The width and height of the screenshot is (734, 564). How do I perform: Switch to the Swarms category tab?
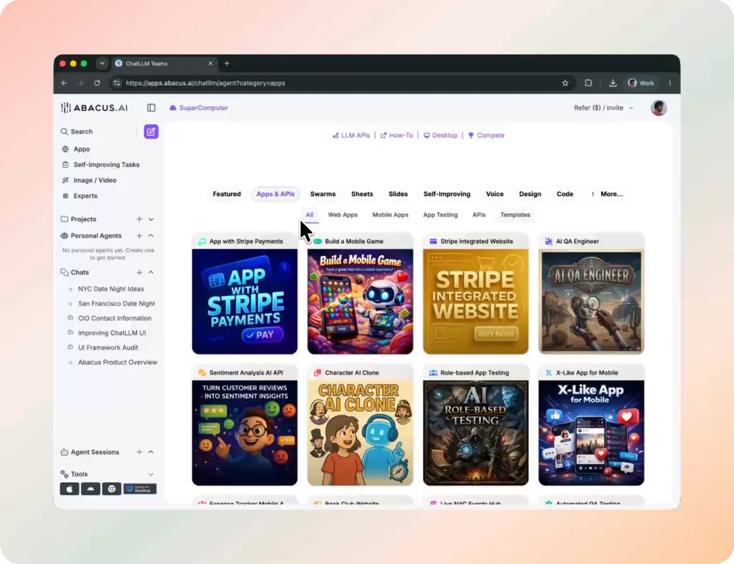[x=323, y=194]
